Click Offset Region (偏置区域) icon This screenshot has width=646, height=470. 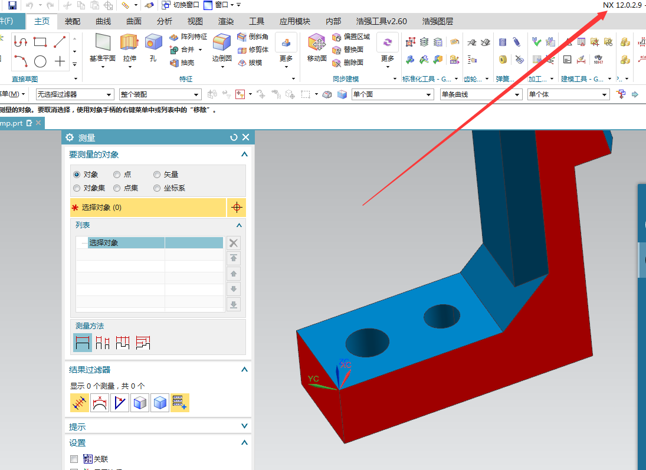337,37
